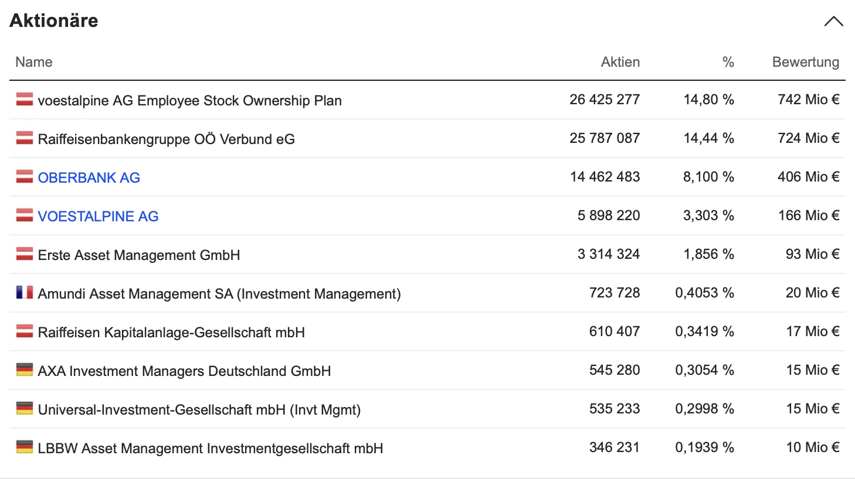855x479 pixels.
Task: Click German flag beside LBBW Asset Management
Action: 25,447
